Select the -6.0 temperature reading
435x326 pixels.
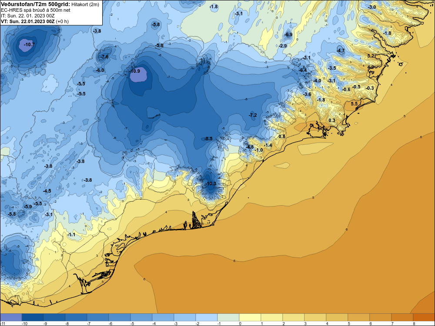[x=100, y=70]
